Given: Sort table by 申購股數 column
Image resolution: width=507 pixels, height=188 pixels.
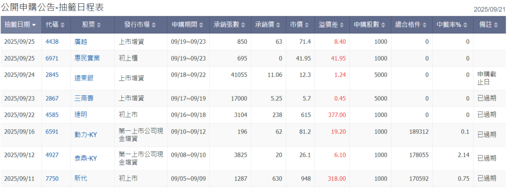Looking at the screenshot, I should coord(370,25).
